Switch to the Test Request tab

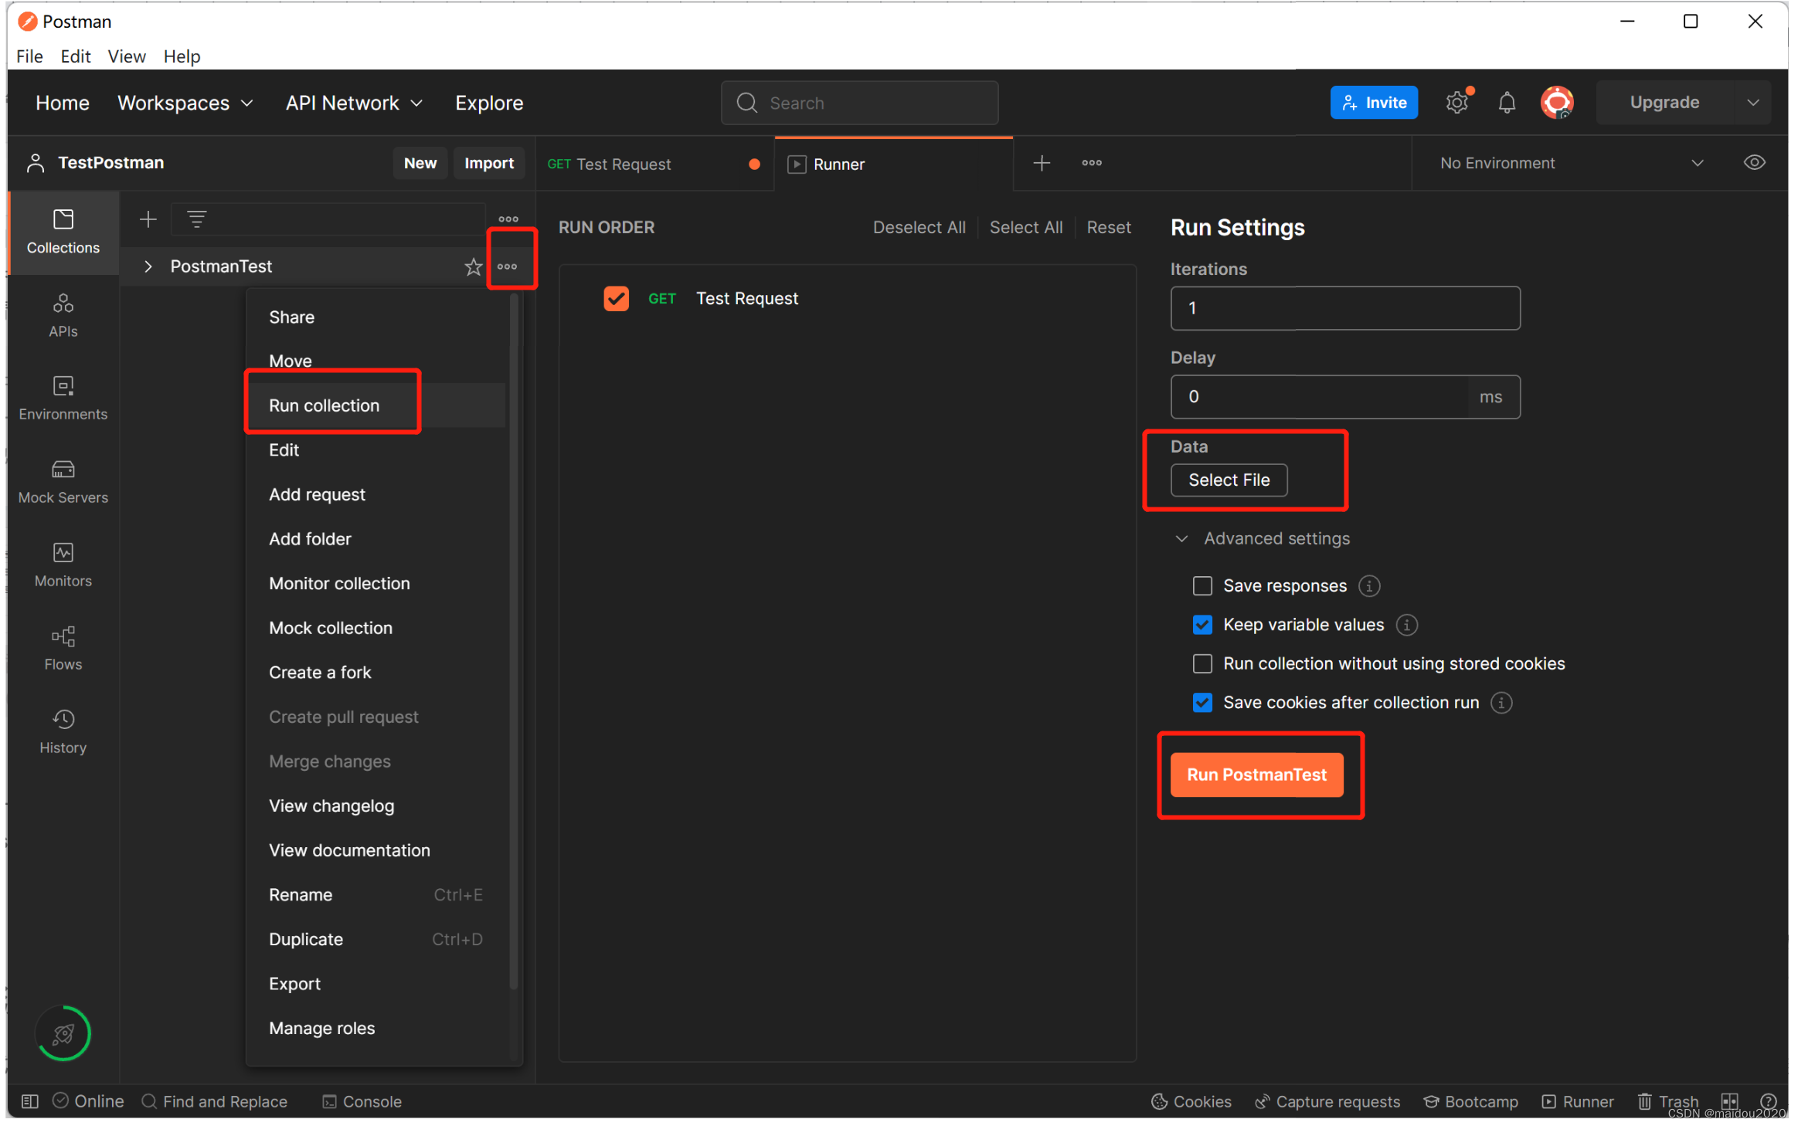(x=654, y=164)
